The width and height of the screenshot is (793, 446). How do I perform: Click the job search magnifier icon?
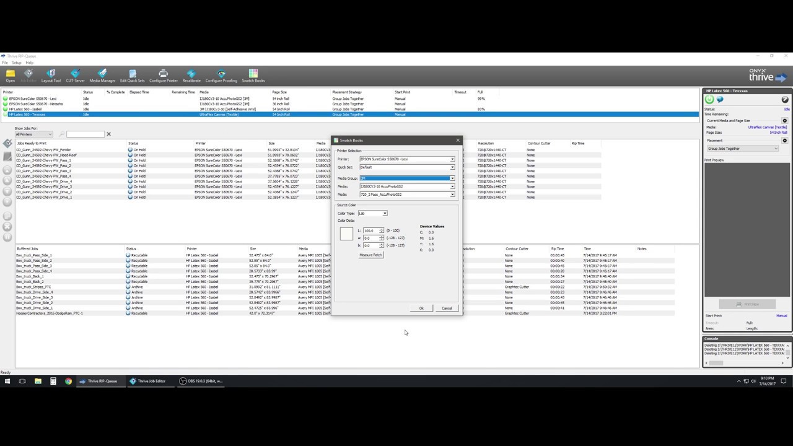tap(62, 134)
